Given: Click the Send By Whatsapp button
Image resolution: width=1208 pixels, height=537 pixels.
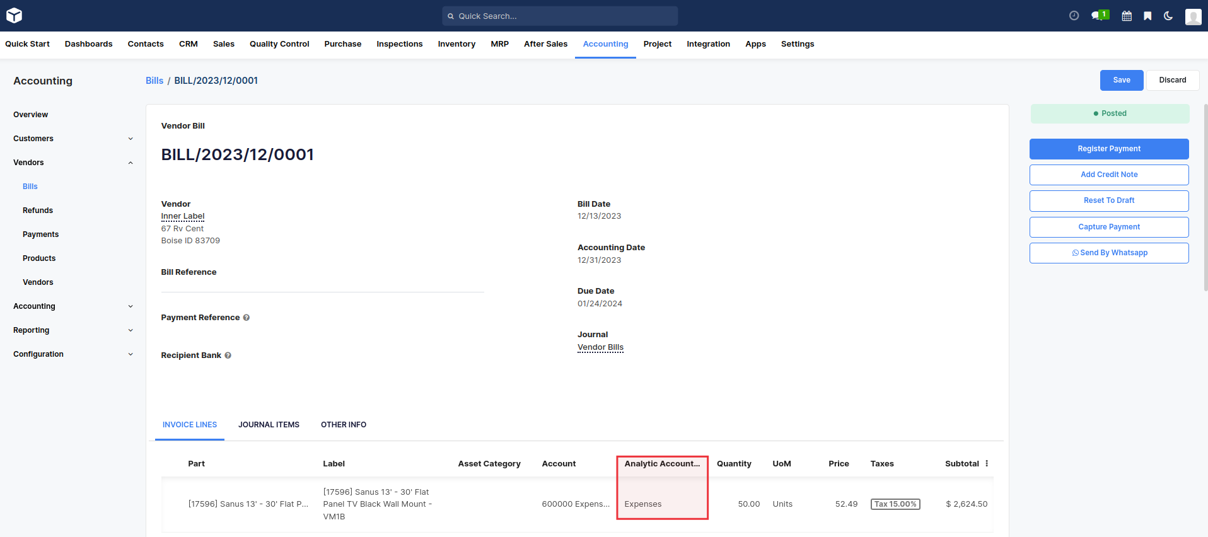Looking at the screenshot, I should (1108, 253).
